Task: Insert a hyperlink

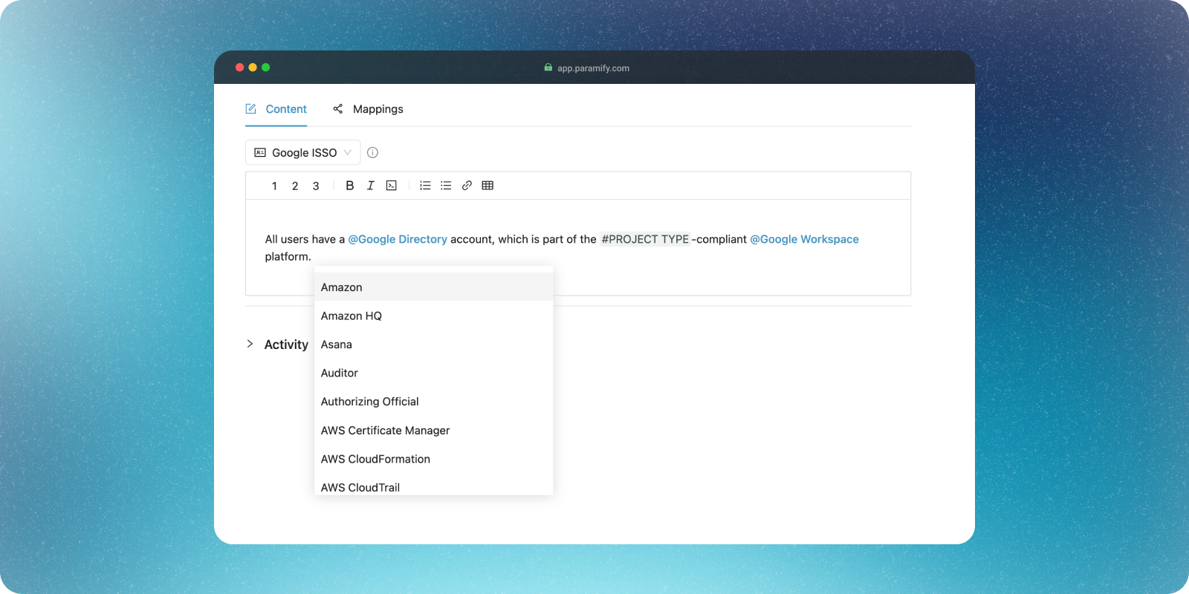Action: [467, 186]
